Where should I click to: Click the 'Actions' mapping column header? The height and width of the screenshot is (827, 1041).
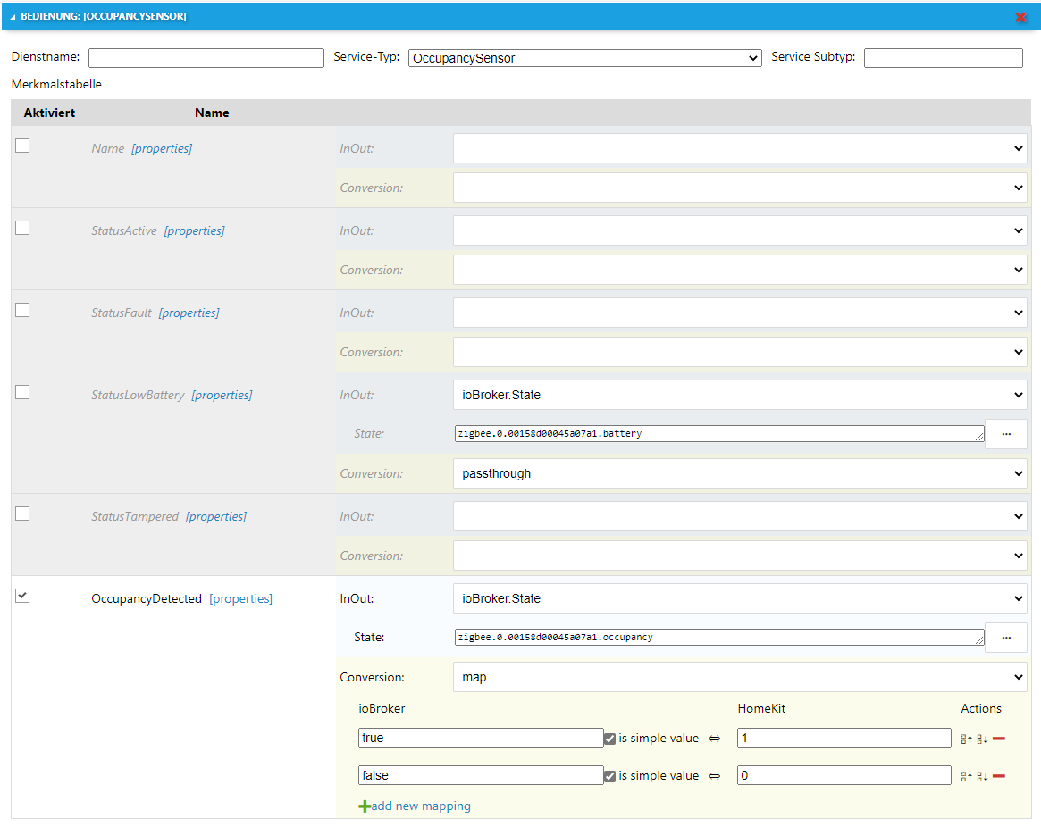(x=981, y=709)
